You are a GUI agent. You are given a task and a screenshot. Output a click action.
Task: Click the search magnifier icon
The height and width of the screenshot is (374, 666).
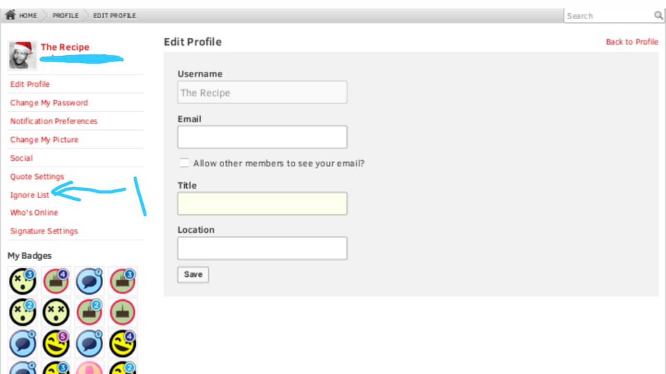coord(658,16)
